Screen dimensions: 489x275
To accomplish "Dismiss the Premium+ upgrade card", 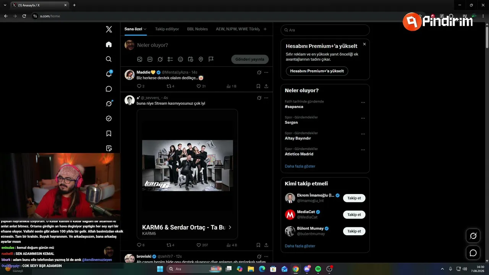I will [364, 44].
